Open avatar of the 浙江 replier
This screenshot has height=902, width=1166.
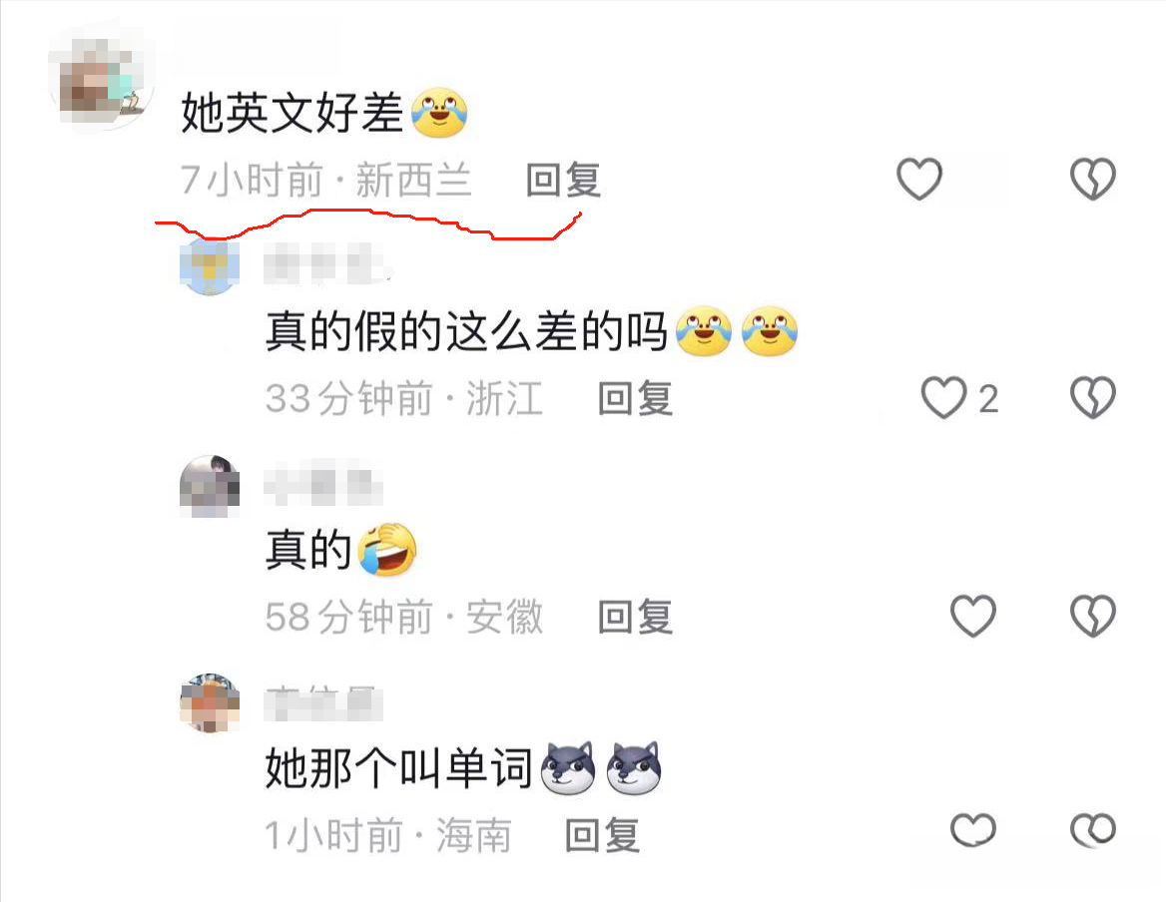tap(210, 266)
